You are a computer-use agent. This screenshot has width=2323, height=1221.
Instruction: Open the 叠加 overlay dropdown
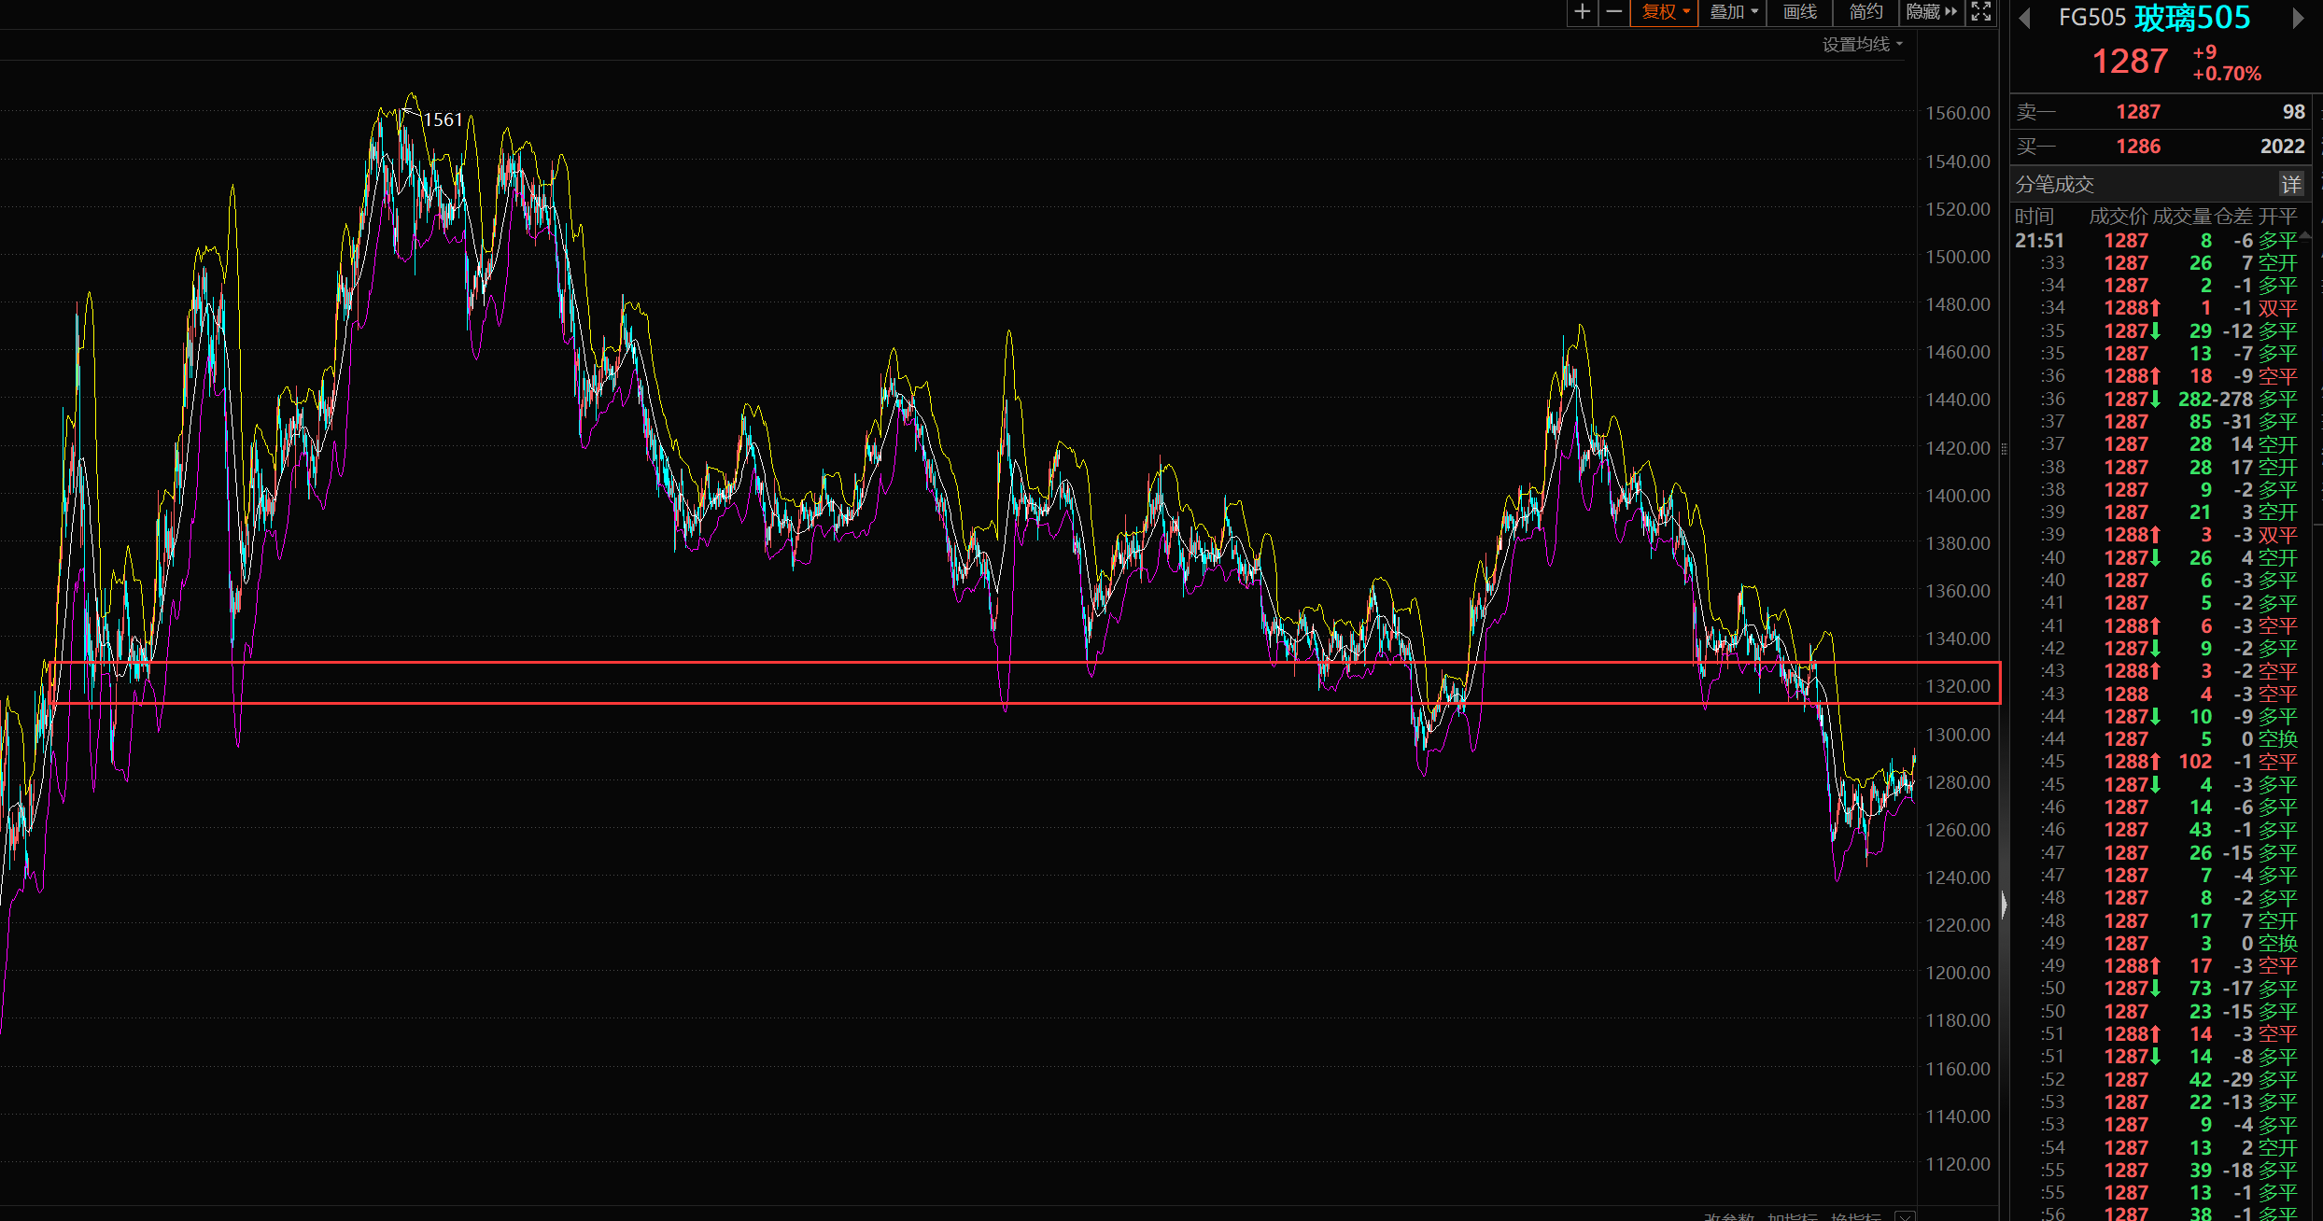pos(1733,12)
